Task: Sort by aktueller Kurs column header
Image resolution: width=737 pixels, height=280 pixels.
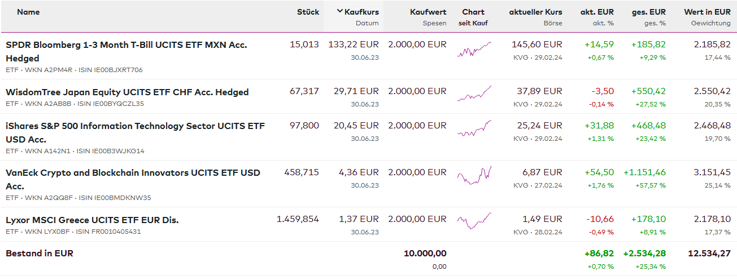Action: pyautogui.click(x=535, y=12)
